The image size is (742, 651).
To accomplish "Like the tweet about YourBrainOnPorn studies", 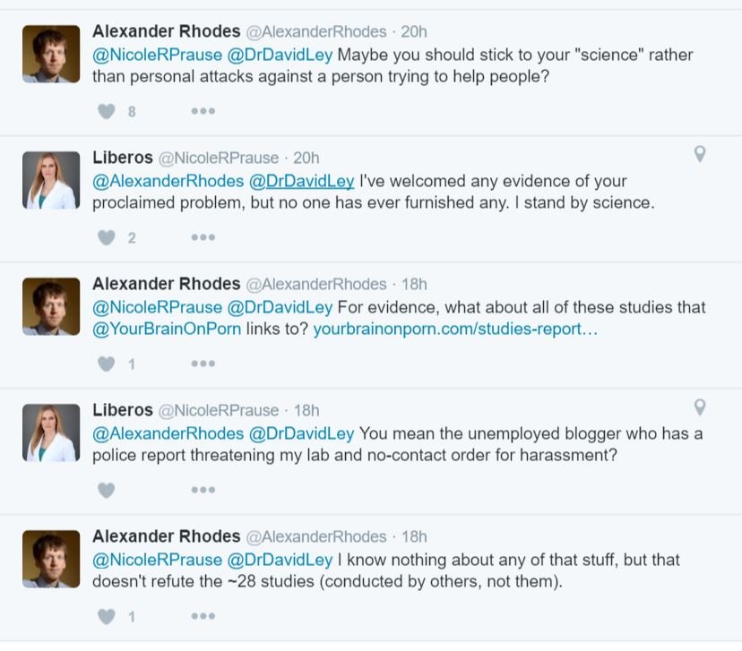I will coord(107,364).
